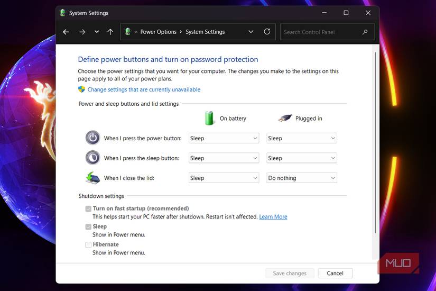This screenshot has height=291, width=436.
Task: Close the System Settings window
Action: click(x=368, y=13)
